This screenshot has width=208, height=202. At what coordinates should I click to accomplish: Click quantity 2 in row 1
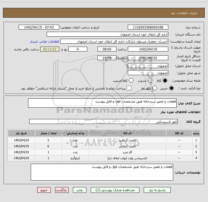click(x=48, y=140)
